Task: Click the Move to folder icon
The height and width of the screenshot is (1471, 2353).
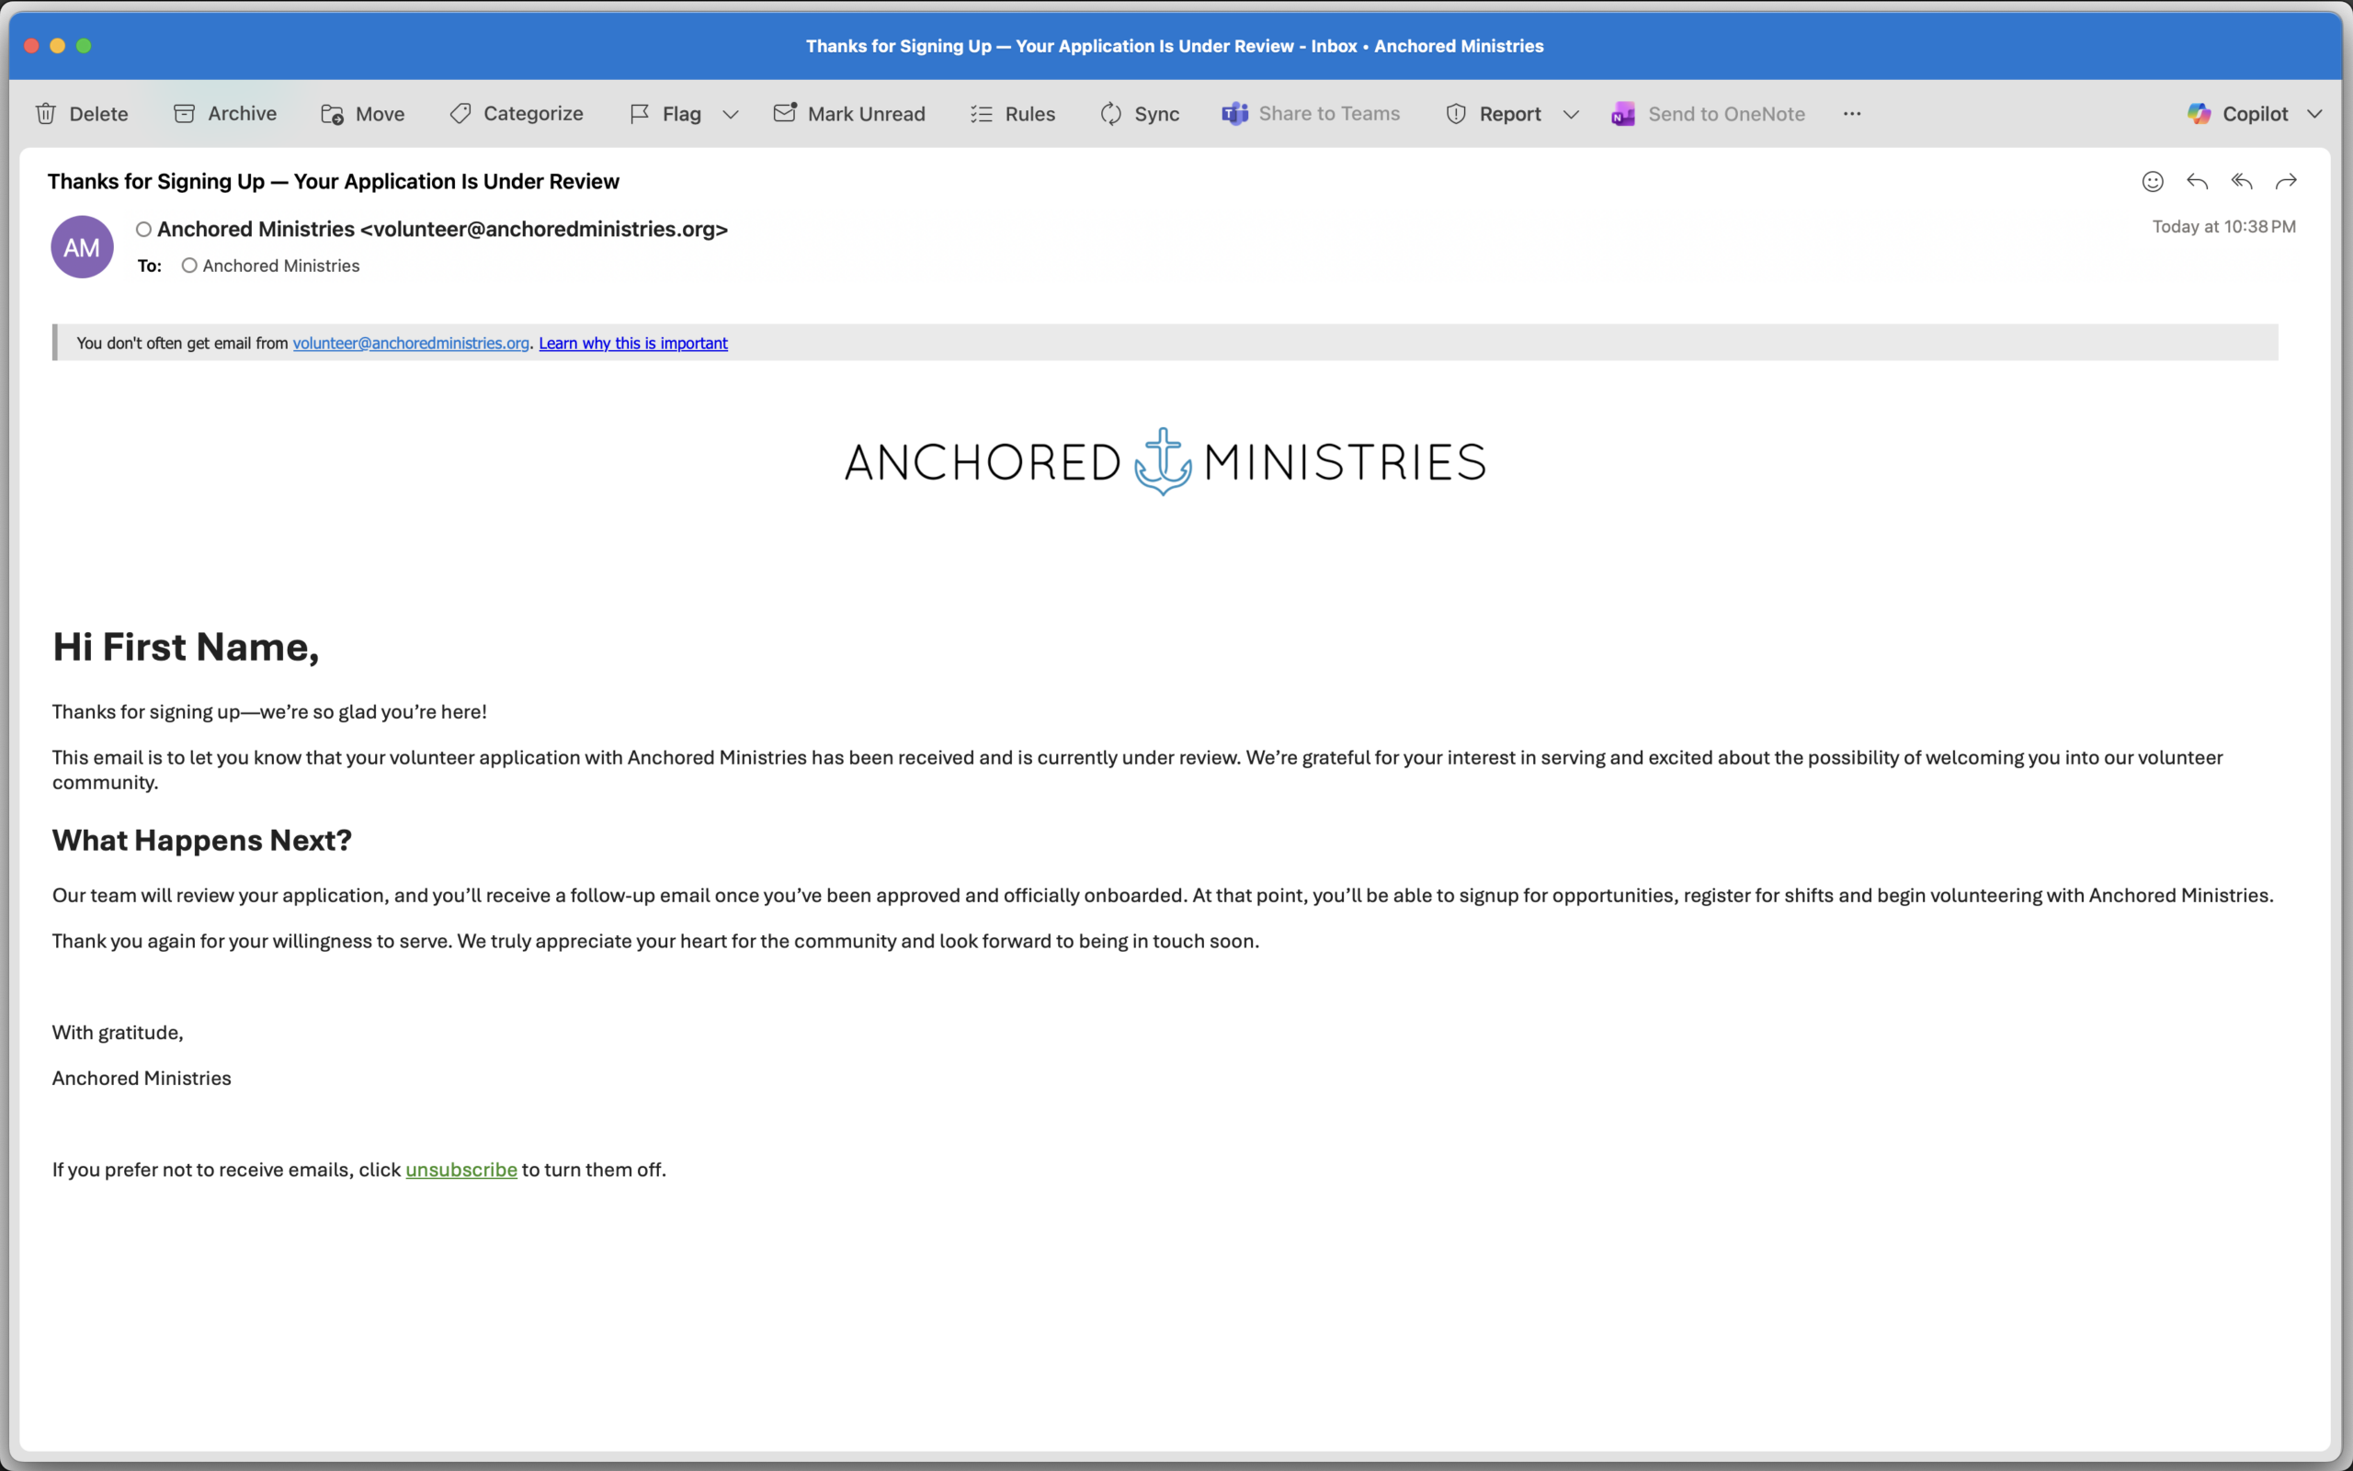Action: (x=332, y=115)
